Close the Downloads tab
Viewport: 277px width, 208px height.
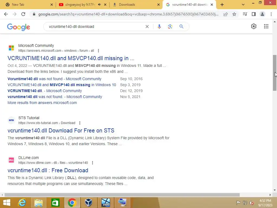(x=159, y=5)
